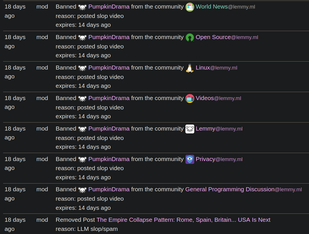Click PumpkinDrama avatar in Videos ban row
This screenshot has height=234, width=309.
click(x=82, y=99)
